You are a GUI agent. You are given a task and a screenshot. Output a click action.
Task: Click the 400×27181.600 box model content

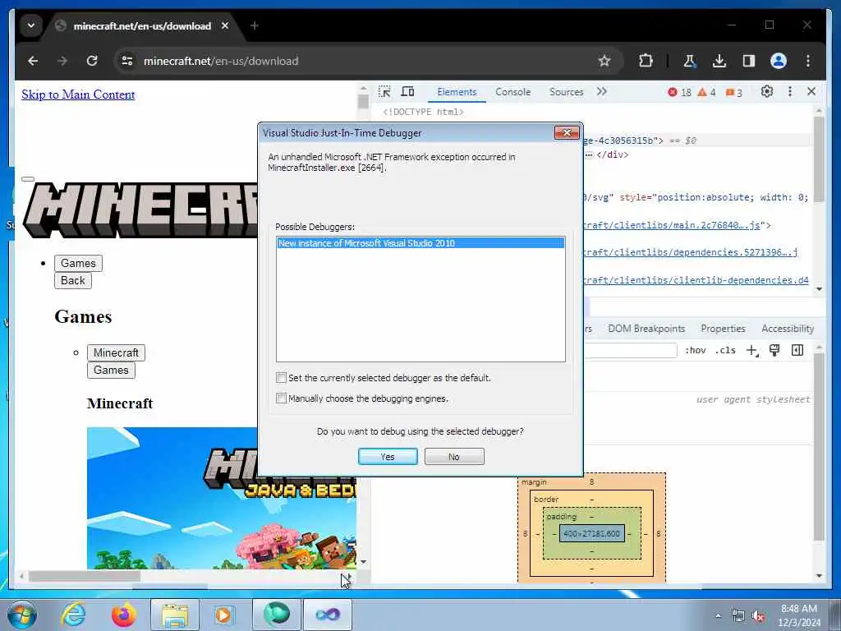click(592, 533)
